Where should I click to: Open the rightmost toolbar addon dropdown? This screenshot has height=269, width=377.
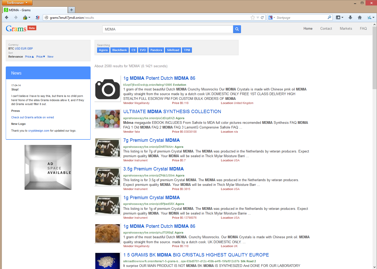point(371,17)
